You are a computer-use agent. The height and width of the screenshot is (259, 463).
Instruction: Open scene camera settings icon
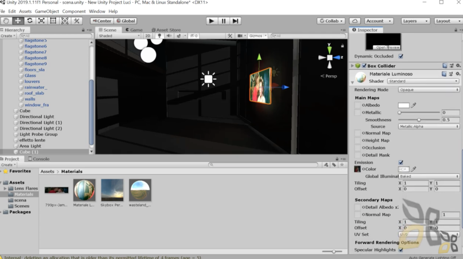[x=240, y=36]
